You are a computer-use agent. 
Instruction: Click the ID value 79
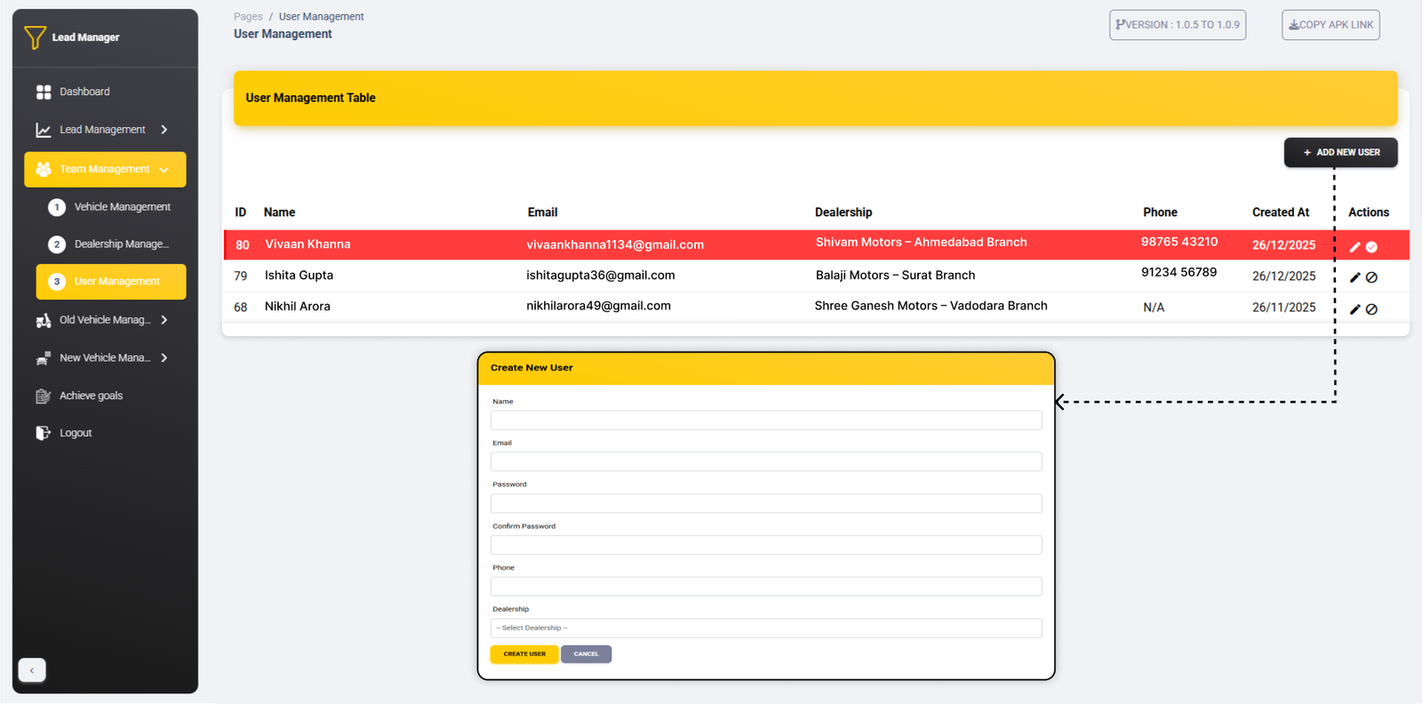click(241, 276)
